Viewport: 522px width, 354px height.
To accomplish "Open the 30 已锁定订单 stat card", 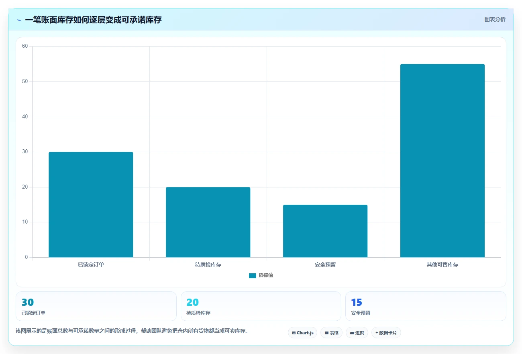I will coord(96,306).
